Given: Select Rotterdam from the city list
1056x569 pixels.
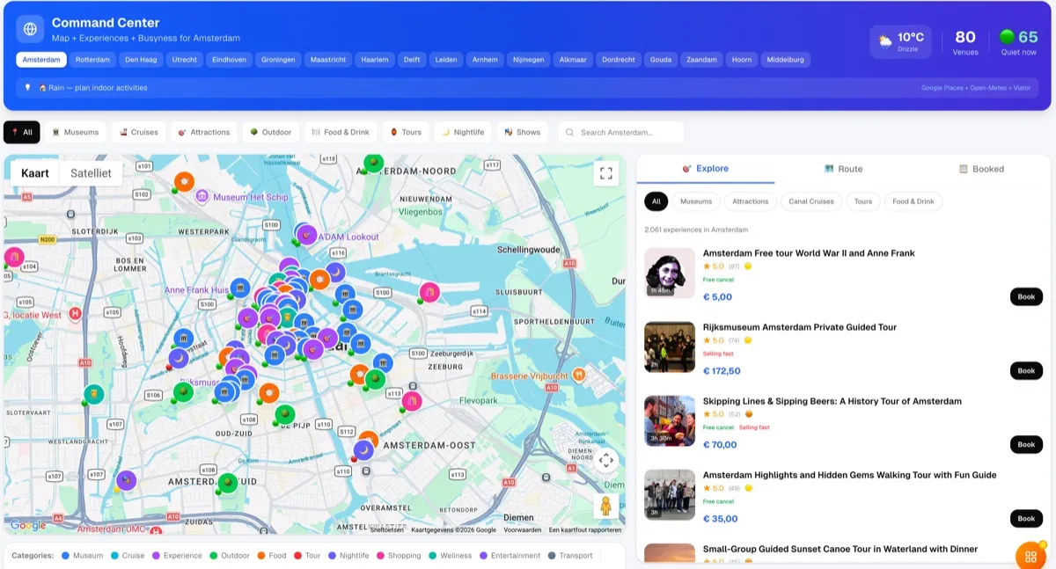Looking at the screenshot, I should pyautogui.click(x=92, y=59).
